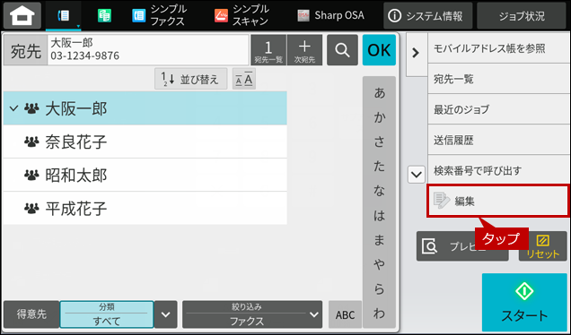This screenshot has width=571, height=335.
Task: Reset settings with リセット
Action: 542,246
